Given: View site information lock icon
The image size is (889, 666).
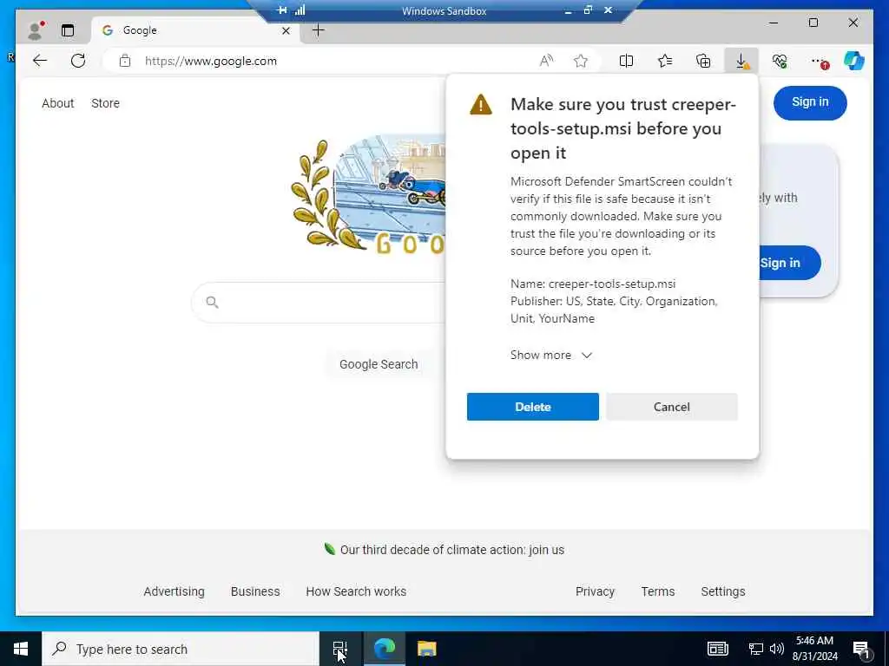Looking at the screenshot, I should coord(125,61).
